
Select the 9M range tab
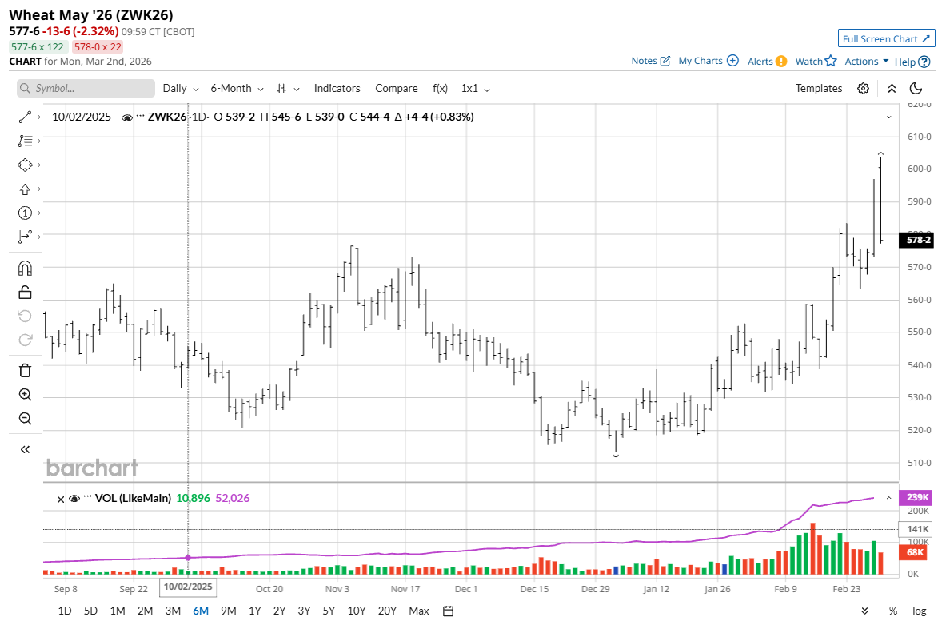[228, 611]
